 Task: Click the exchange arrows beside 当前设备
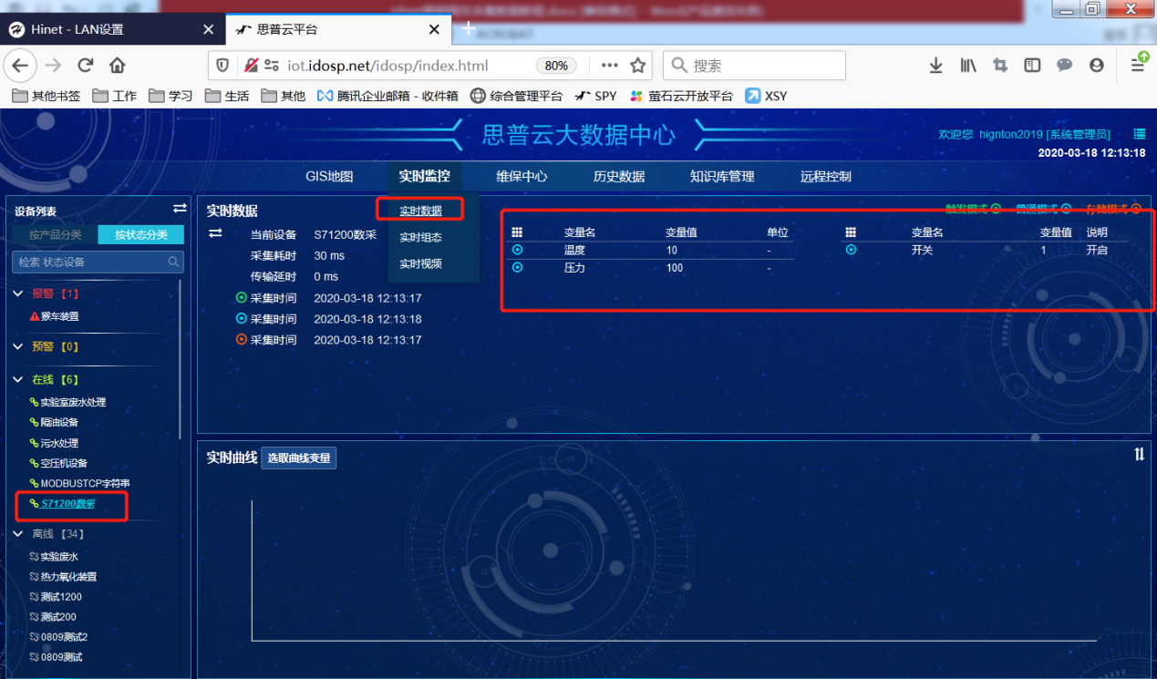pos(213,233)
